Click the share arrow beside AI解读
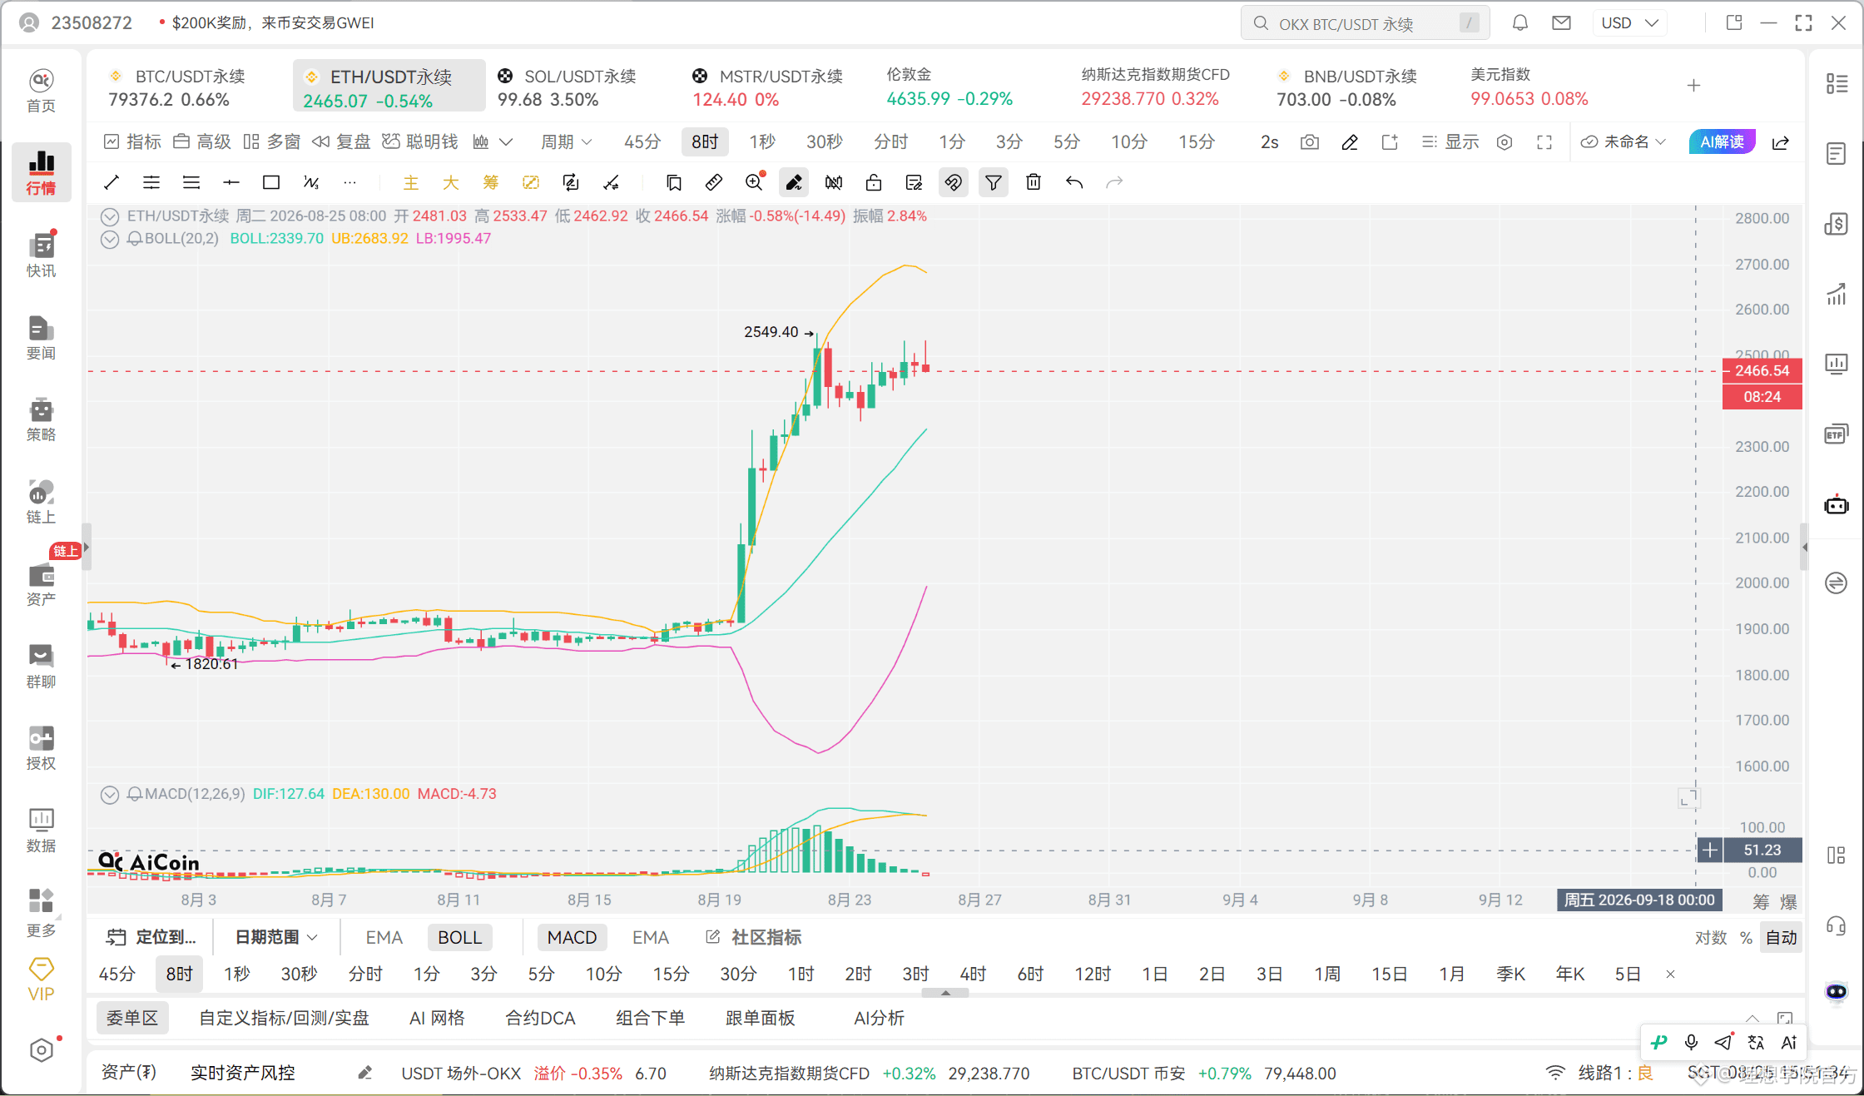This screenshot has height=1096, width=1864. (x=1781, y=142)
